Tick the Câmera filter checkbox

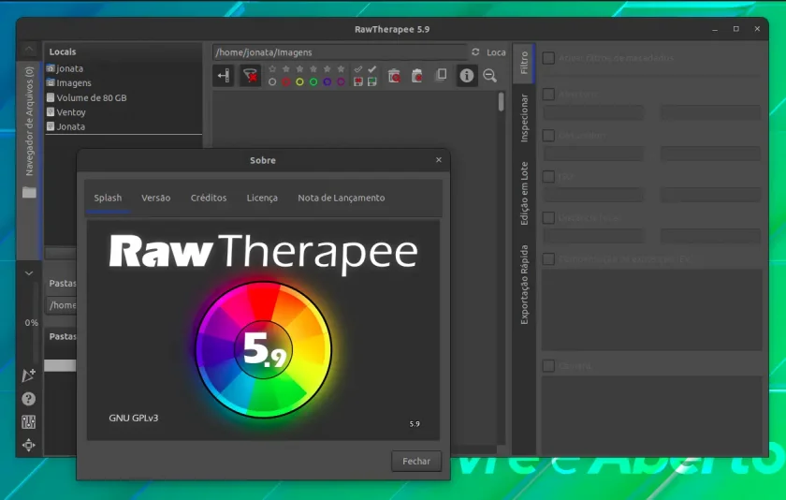(x=548, y=365)
